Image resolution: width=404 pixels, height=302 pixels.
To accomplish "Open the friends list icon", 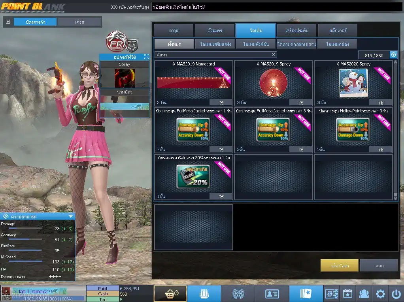I will pyautogui.click(x=364, y=294).
